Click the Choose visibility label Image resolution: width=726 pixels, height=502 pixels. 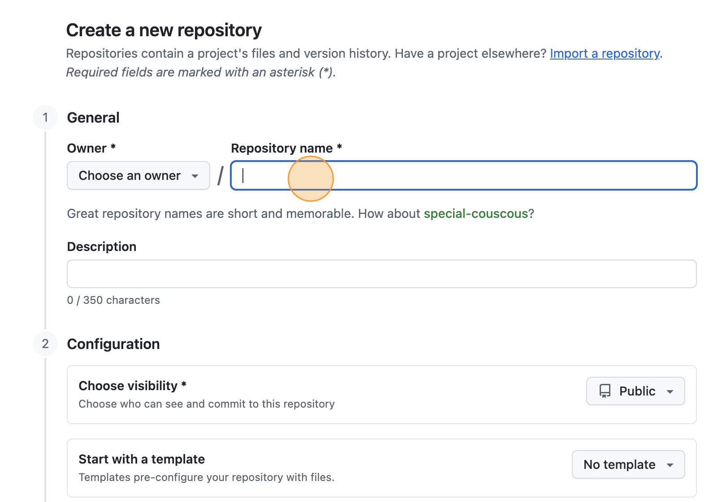click(133, 386)
